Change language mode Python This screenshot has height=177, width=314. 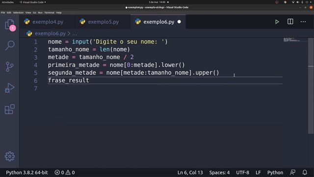275,173
